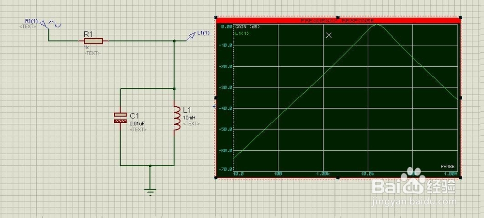
Task: Click the C1 reference label
Action: (x=135, y=116)
